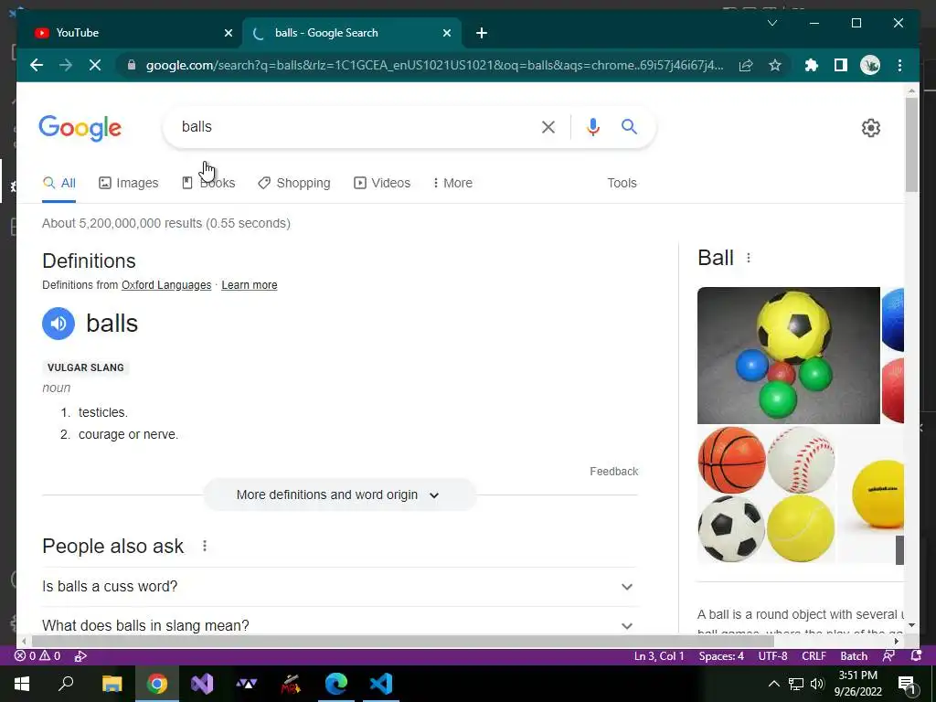
Task: Expand More definitions and word origin
Action: 339,495
